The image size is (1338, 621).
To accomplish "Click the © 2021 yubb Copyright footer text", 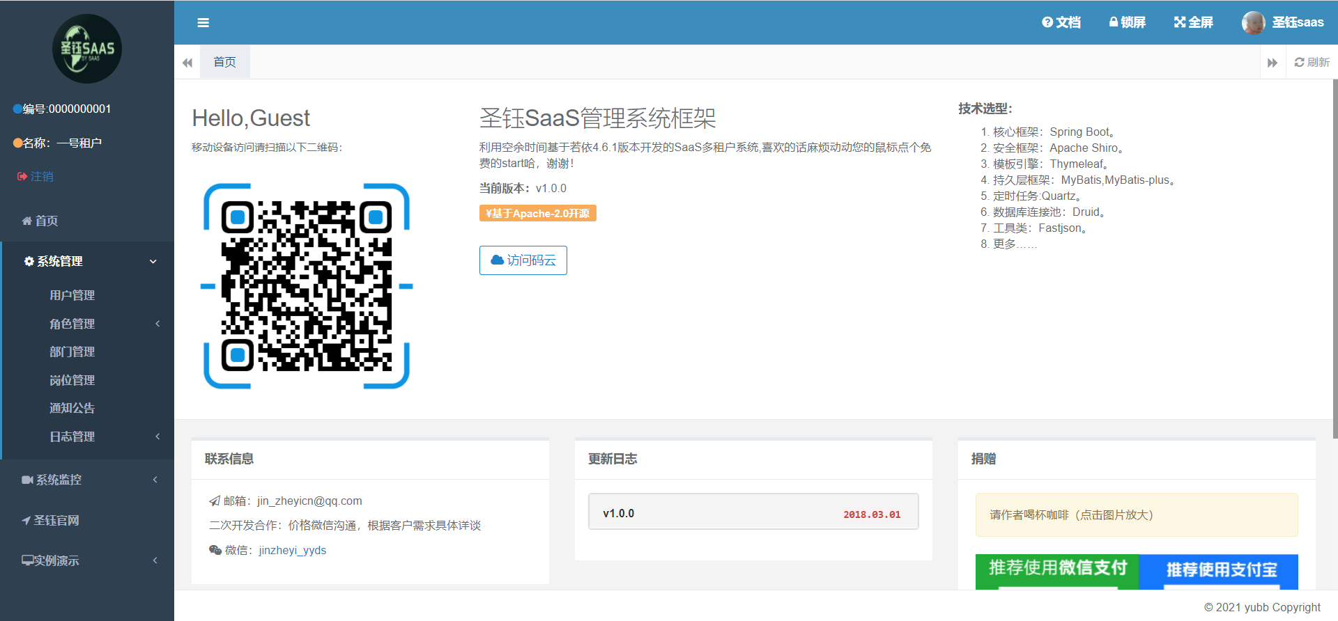I will coord(1262,608).
